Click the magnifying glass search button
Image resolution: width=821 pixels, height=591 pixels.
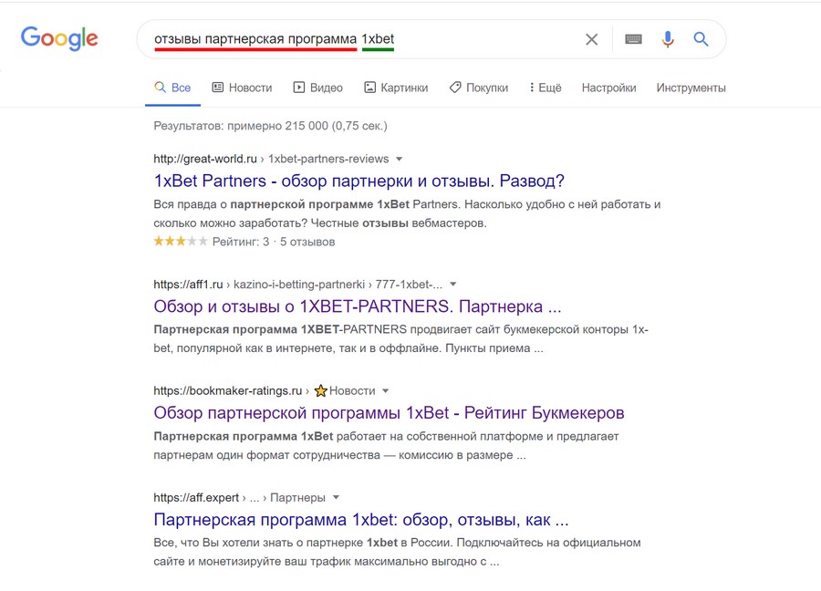point(701,39)
